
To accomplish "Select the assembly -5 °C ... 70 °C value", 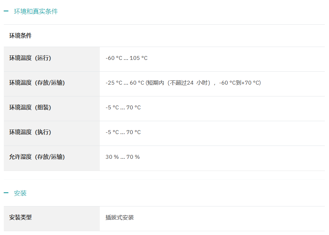I will coord(123,108).
